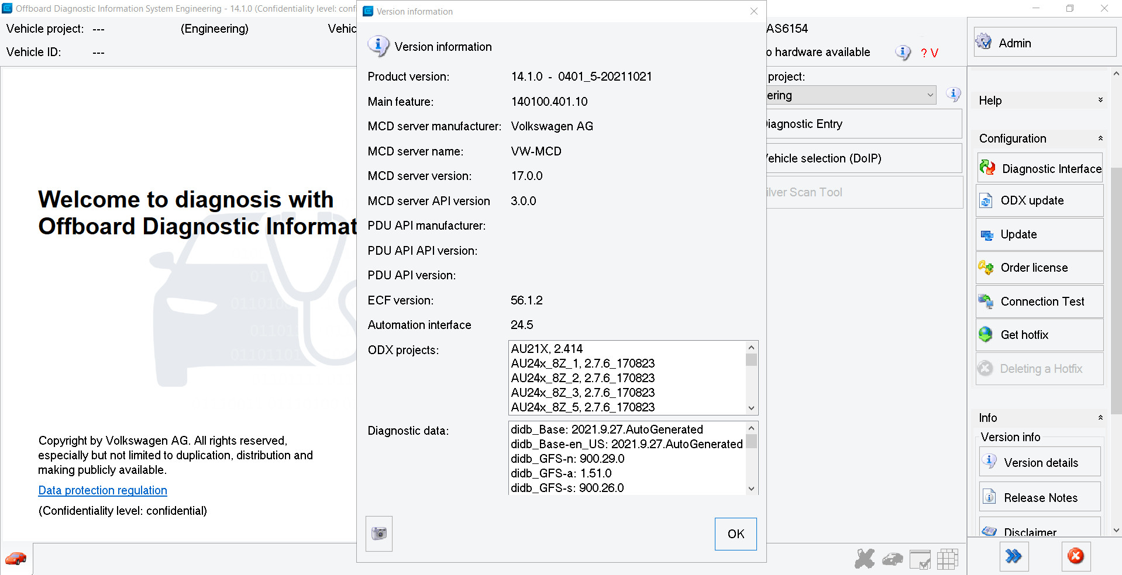
Task: Click the red car icon at bottom left
Action: coord(16,559)
